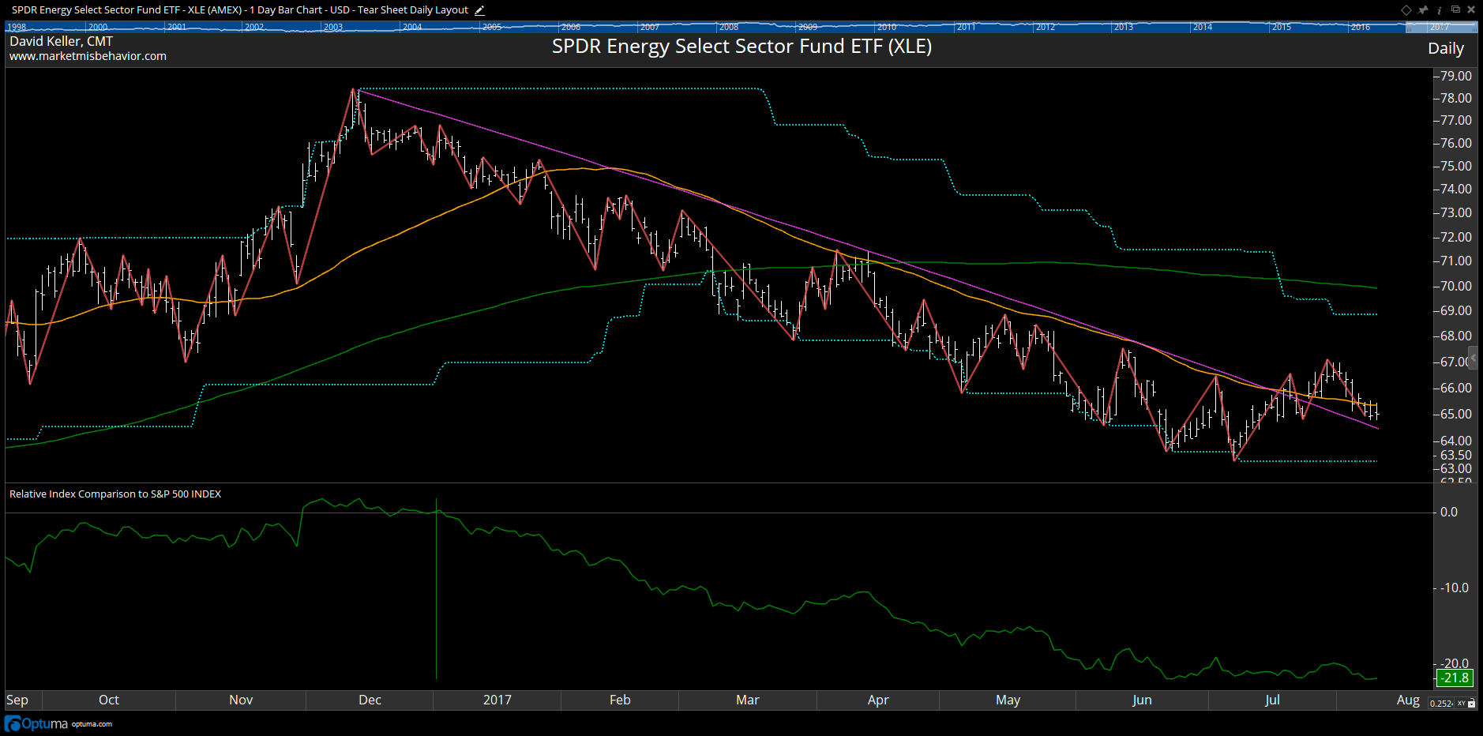This screenshot has height=736, width=1483.
Task: Click the 'Dec' label on date axis
Action: 370,700
